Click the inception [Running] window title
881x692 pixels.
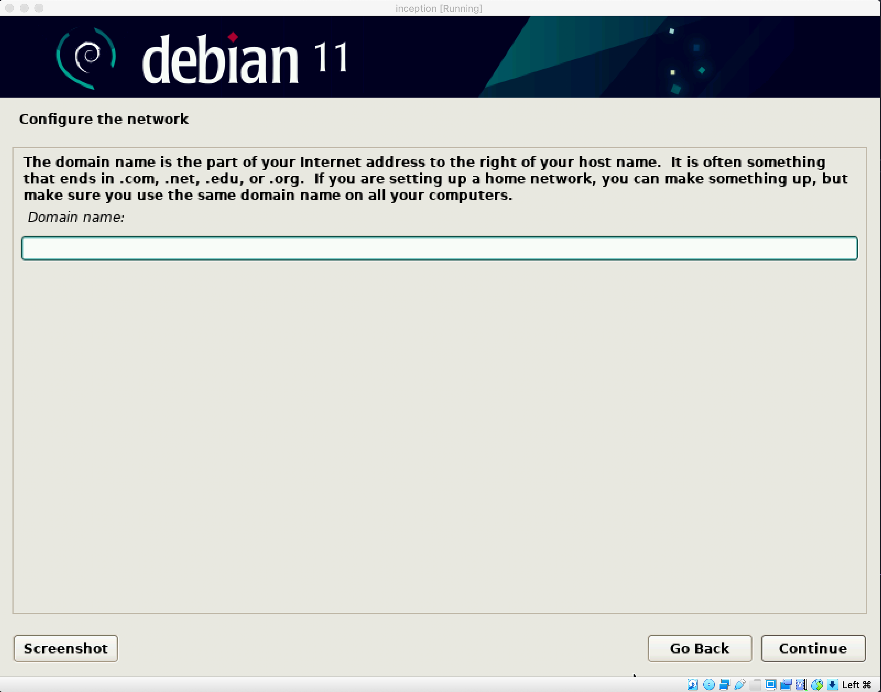tap(439, 8)
